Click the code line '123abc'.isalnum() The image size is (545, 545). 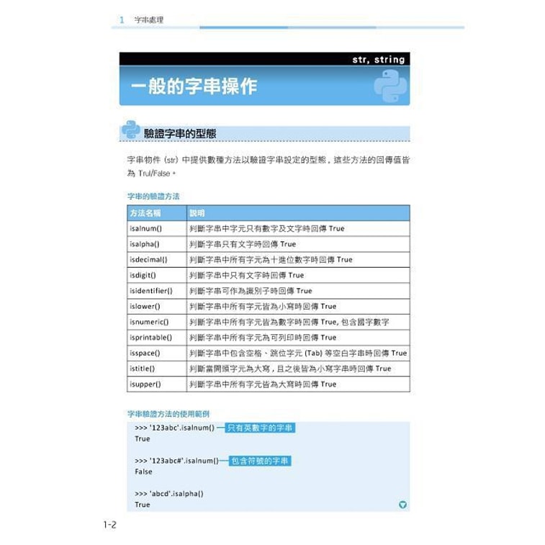[174, 428]
